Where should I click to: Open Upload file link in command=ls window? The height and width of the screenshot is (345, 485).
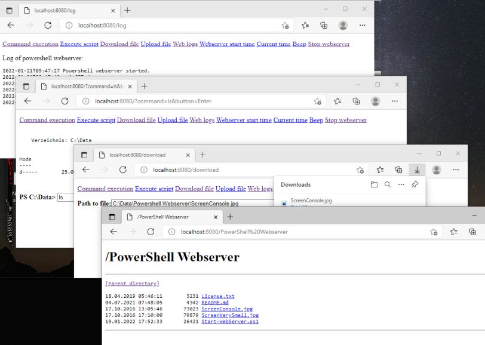pyautogui.click(x=173, y=120)
